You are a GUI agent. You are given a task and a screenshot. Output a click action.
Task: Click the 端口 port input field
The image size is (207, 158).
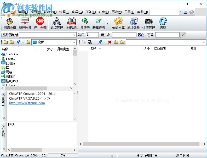click(92, 35)
